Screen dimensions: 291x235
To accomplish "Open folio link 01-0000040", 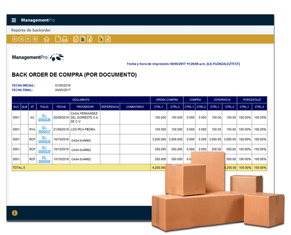I will click(44, 159).
